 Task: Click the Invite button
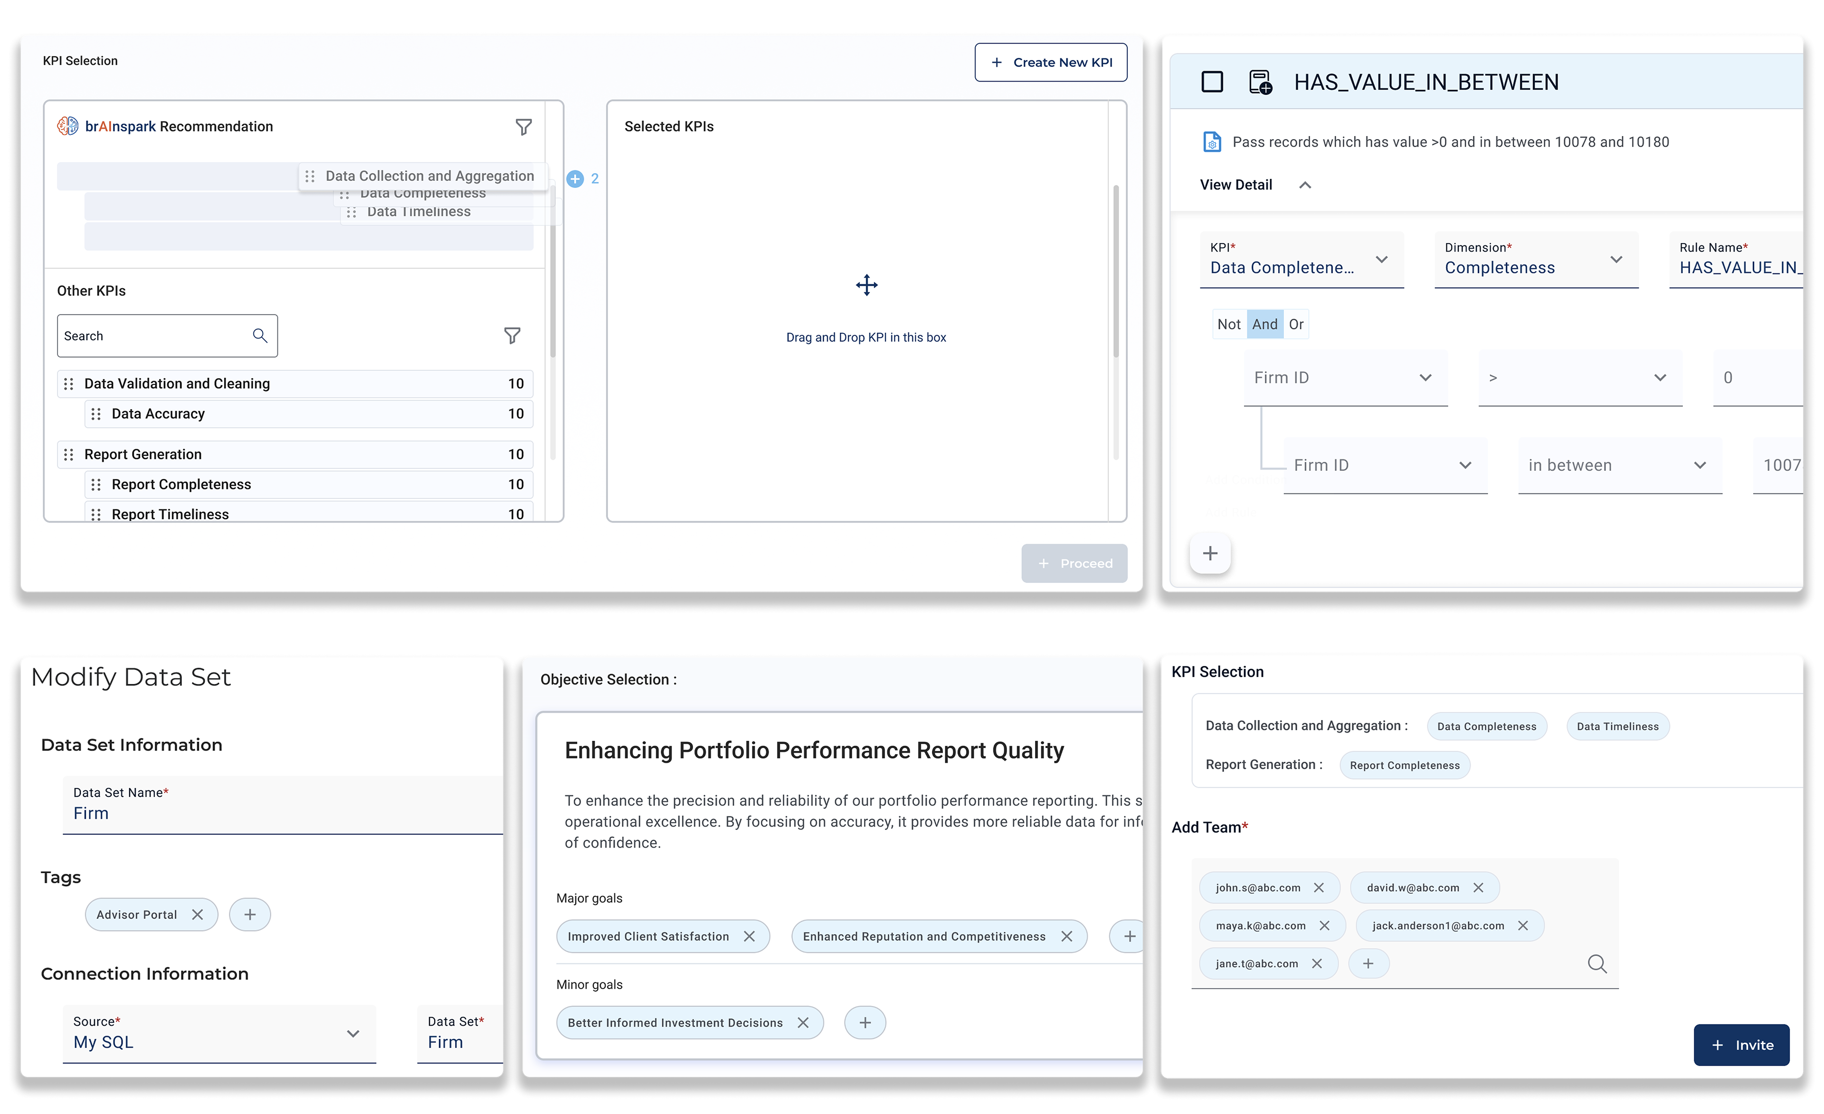(1741, 1045)
